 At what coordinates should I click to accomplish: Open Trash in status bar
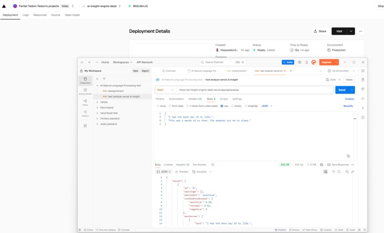[351, 230]
